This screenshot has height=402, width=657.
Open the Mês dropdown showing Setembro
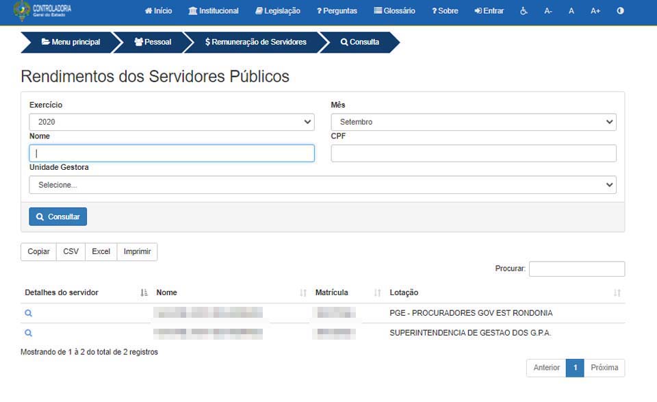coord(473,122)
